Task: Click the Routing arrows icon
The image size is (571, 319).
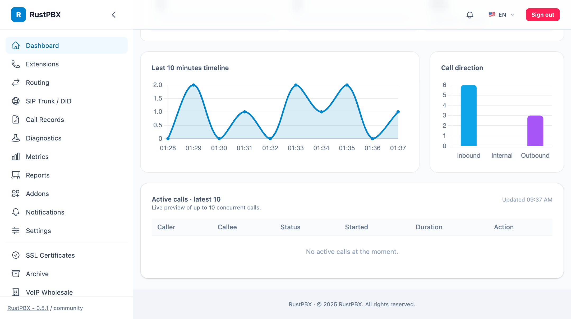Action: [x=16, y=83]
